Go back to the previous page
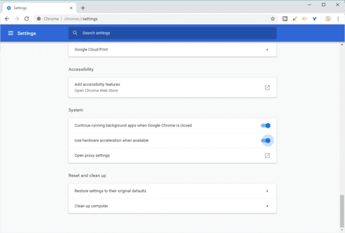 pos(6,18)
